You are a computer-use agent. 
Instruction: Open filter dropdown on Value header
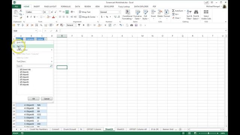[45, 39]
